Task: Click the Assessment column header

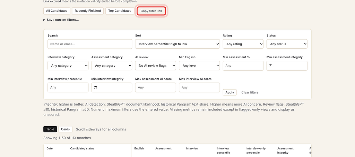Action: 163,149
